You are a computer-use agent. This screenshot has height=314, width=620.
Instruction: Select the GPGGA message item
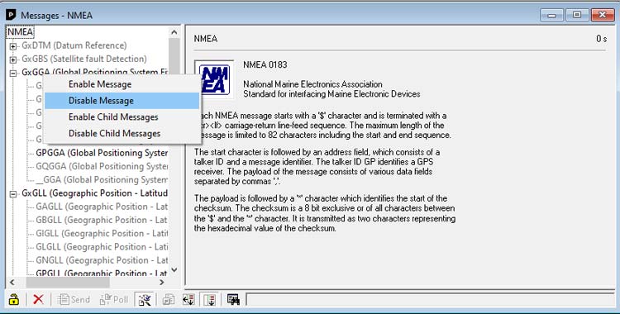point(102,153)
